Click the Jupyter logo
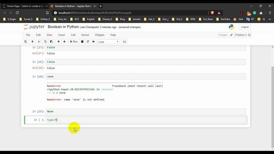The image size is (274, 154). pos(34,27)
